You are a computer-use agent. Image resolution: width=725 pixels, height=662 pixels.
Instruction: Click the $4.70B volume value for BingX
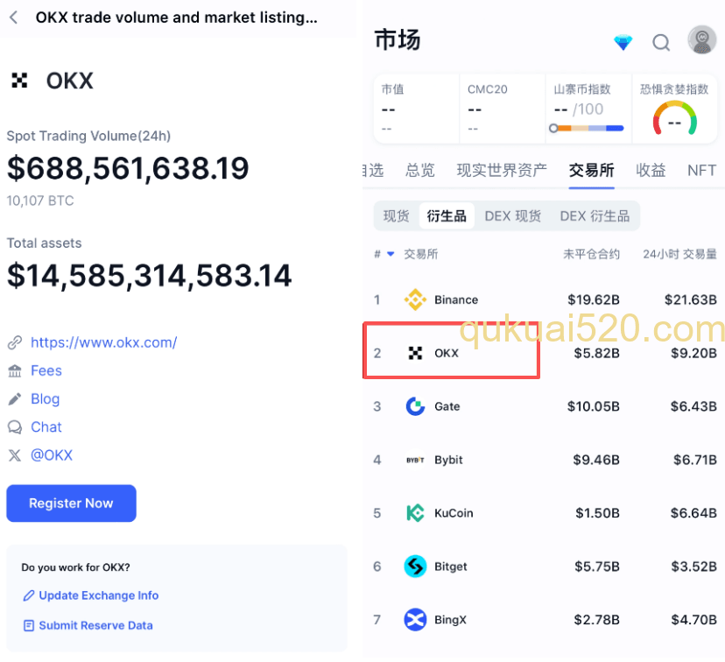[x=693, y=619]
